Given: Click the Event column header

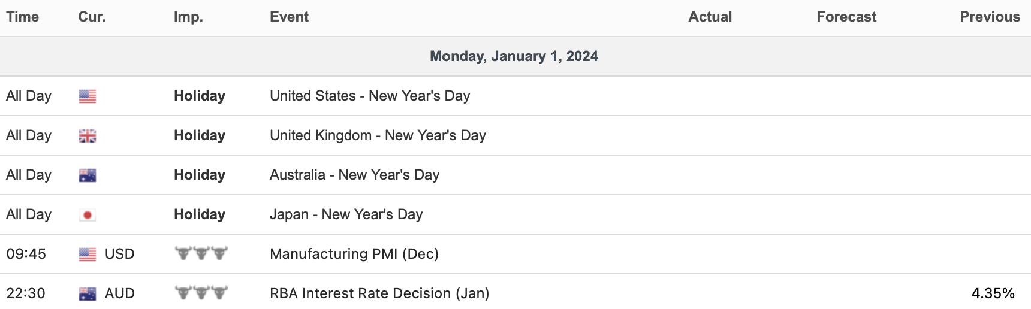Looking at the screenshot, I should point(289,17).
